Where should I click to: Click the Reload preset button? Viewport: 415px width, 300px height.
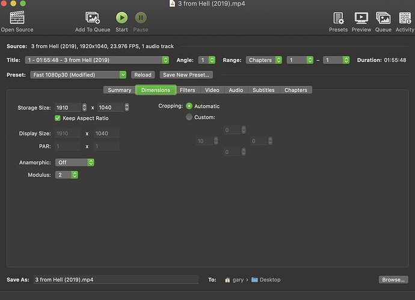point(143,75)
